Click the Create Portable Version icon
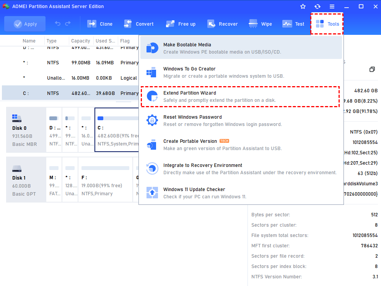The width and height of the screenshot is (381, 286). click(151, 144)
